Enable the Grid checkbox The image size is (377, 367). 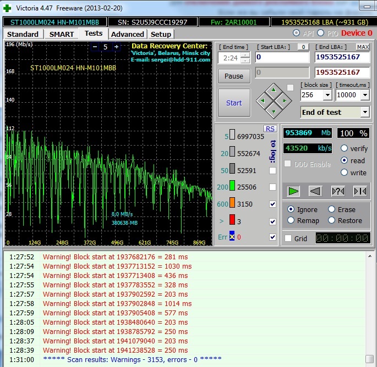[x=288, y=238]
